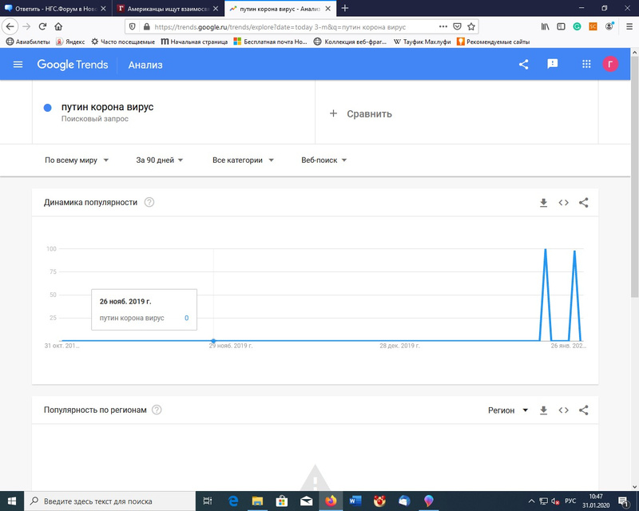639x511 pixels.
Task: Add comparison term via Сравнить
Action: tap(361, 113)
